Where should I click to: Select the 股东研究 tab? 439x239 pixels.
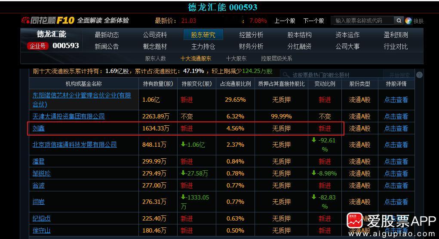point(203,35)
